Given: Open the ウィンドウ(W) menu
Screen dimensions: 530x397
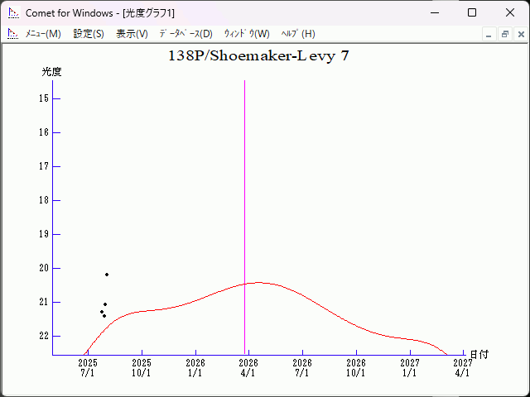Looking at the screenshot, I should point(247,34).
